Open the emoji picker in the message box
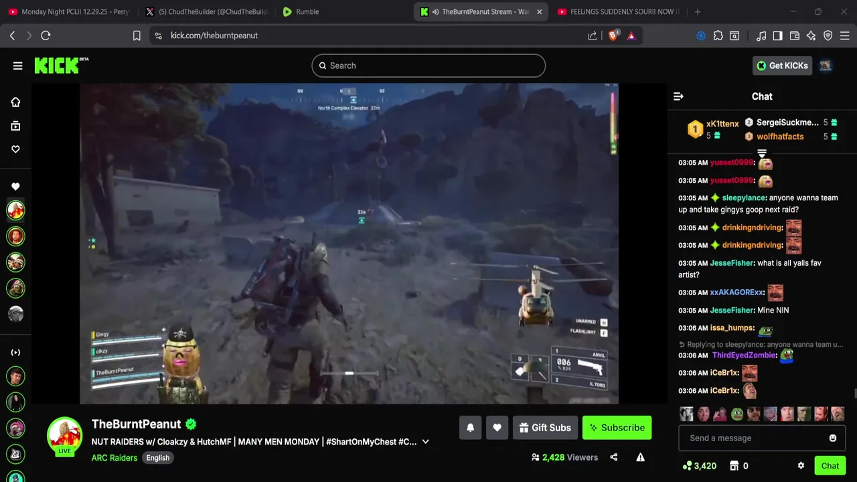Viewport: 857px width, 482px height. pos(833,438)
